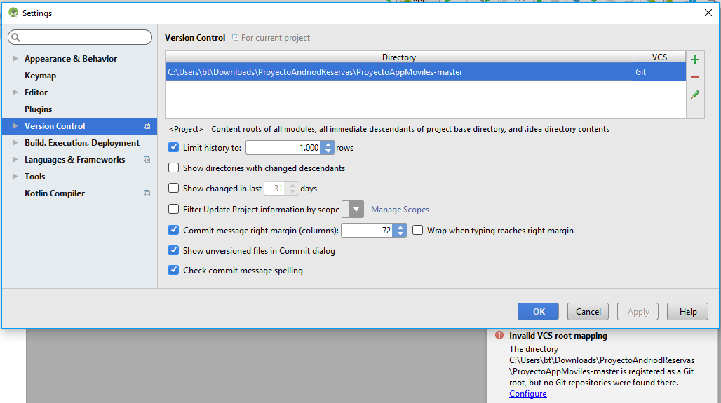
Task: Enable Show changed in last days
Action: point(173,188)
